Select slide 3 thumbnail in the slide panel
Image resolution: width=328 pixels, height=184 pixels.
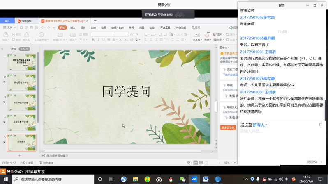tap(21, 102)
